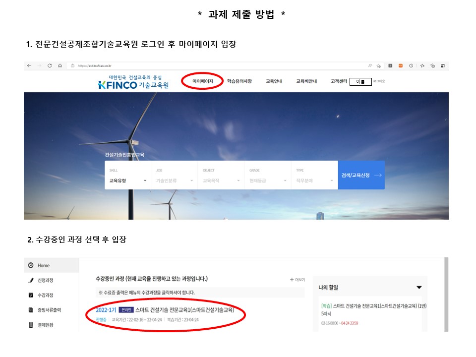Click the 수강과정 check icon in sidebar
This screenshot has width=476, height=357.
31,296
